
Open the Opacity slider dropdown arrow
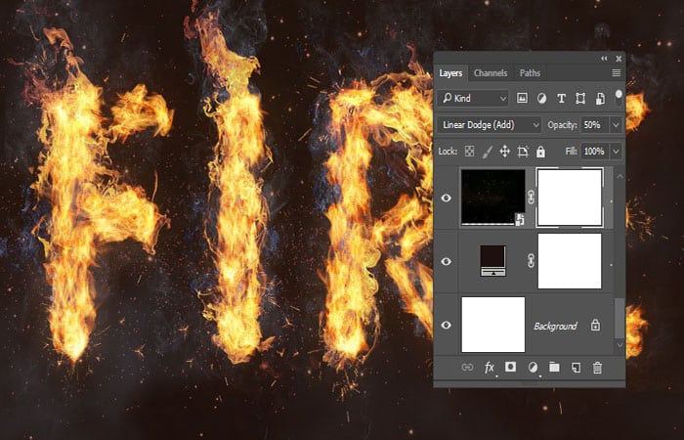click(x=616, y=125)
